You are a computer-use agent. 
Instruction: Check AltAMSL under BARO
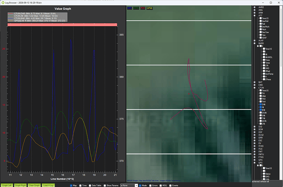pos(264,57)
